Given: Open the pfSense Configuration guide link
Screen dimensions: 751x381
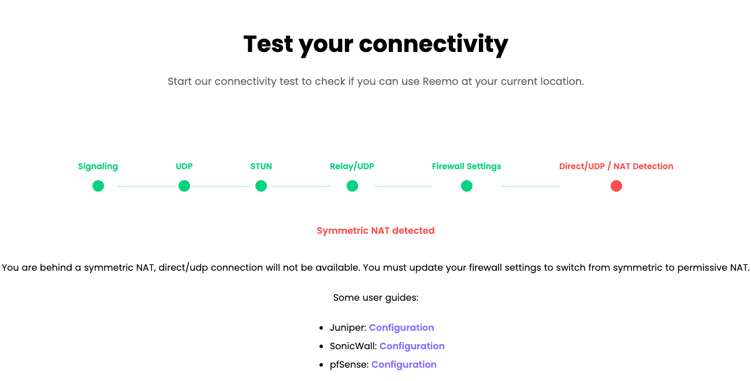Looking at the screenshot, I should [404, 364].
